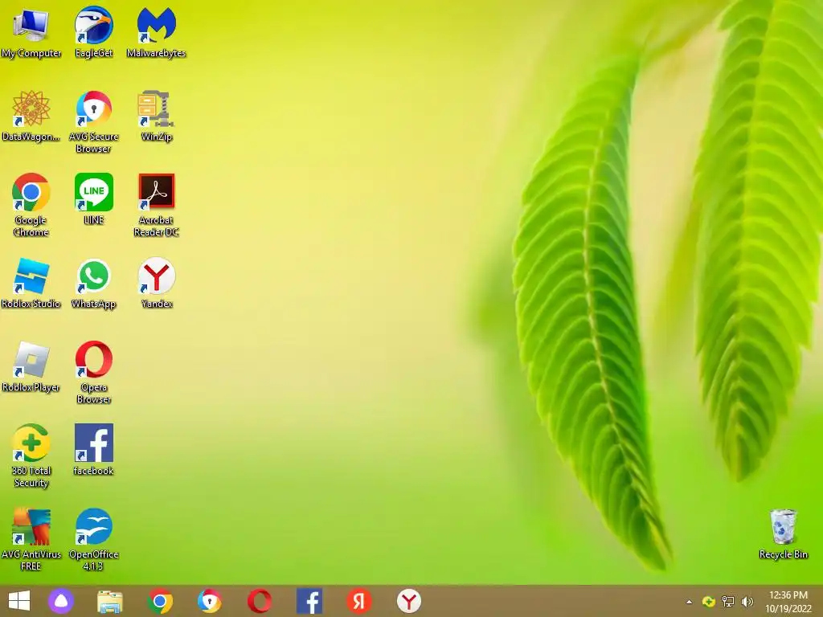Open Yandex Browser Y taskbar icon
This screenshot has height=617, width=823.
point(408,601)
